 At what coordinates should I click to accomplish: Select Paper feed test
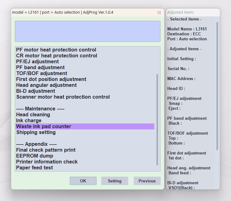[x=35, y=167]
